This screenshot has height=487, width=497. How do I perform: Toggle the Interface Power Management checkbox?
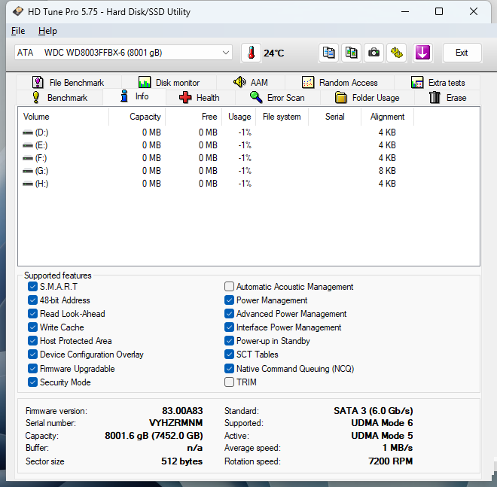[x=229, y=327]
